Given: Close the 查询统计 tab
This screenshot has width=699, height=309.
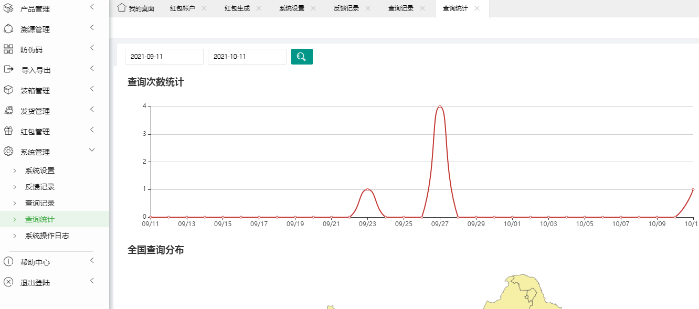Looking at the screenshot, I should (477, 8).
